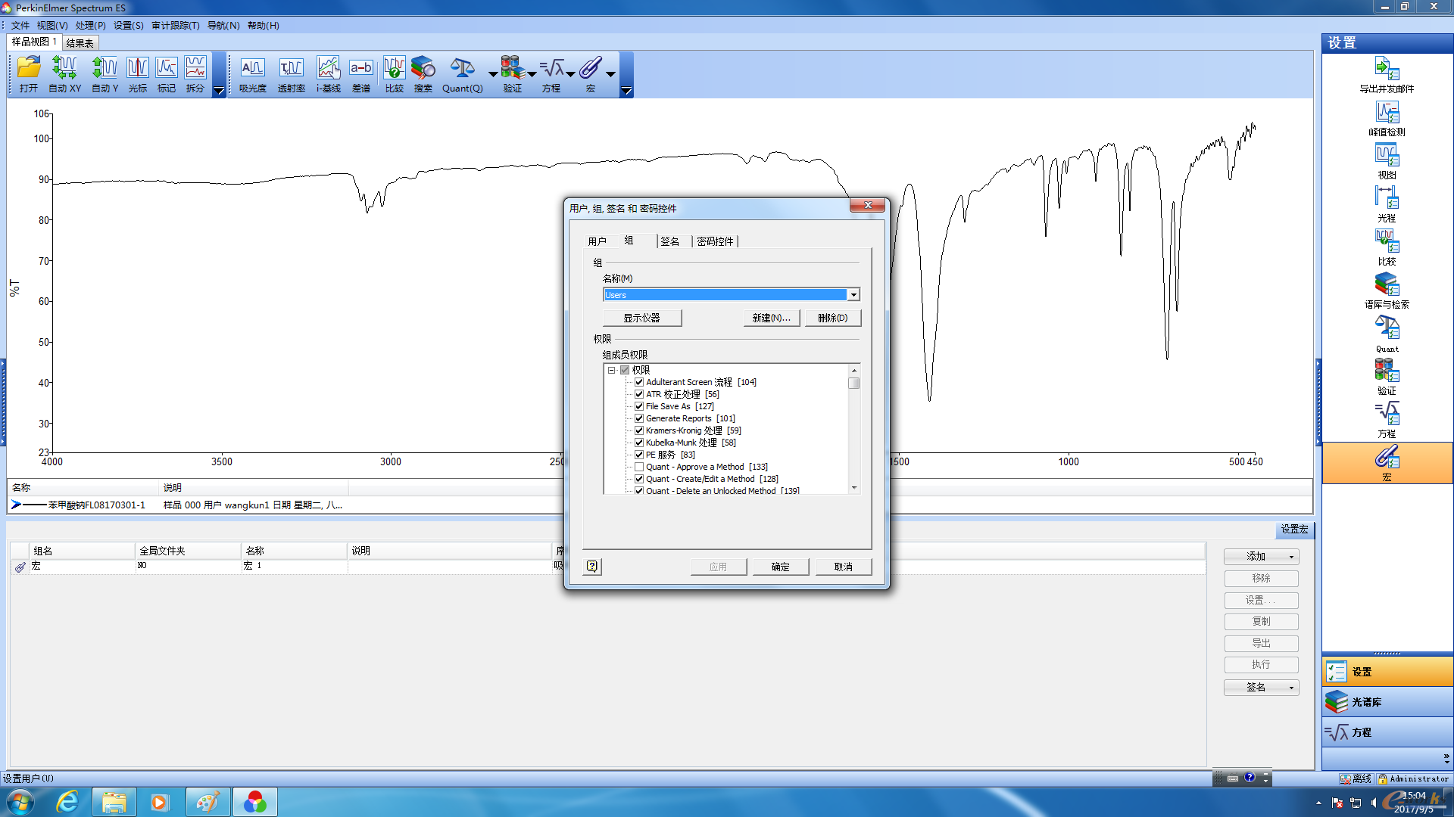Expand more navigation panel options chevron
Image resolution: width=1454 pixels, height=817 pixels.
tap(1446, 757)
